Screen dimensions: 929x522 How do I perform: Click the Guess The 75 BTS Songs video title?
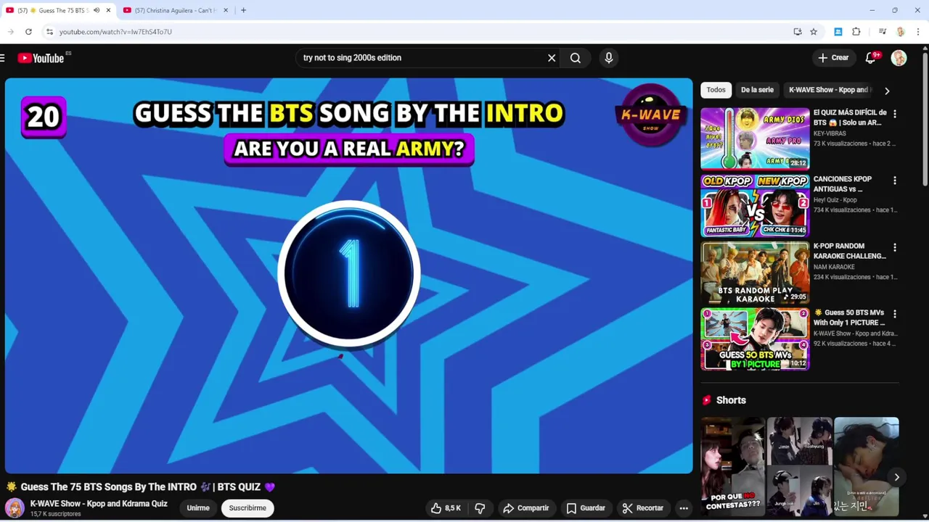[148, 487]
